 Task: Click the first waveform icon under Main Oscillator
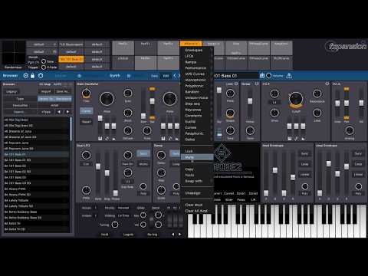tap(100, 139)
